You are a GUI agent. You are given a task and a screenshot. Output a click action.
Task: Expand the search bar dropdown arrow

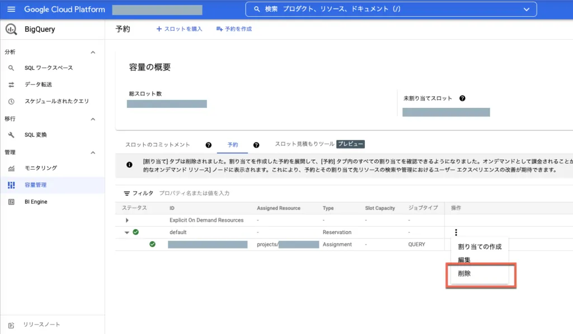pos(526,9)
